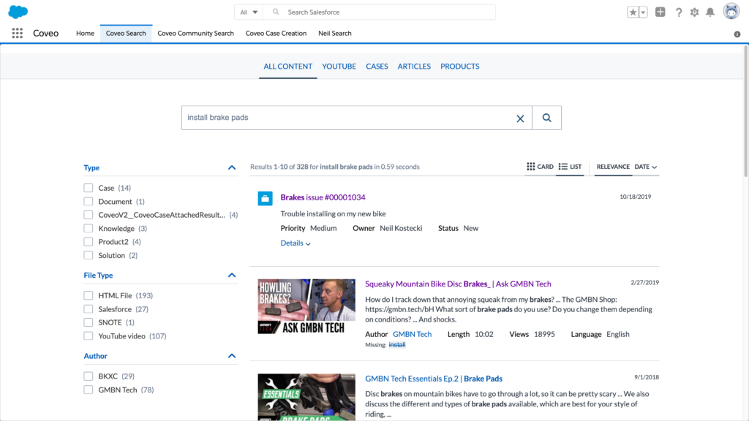749x421 pixels.
Task: Go to Coveo Case Creation tab
Action: [x=276, y=34]
